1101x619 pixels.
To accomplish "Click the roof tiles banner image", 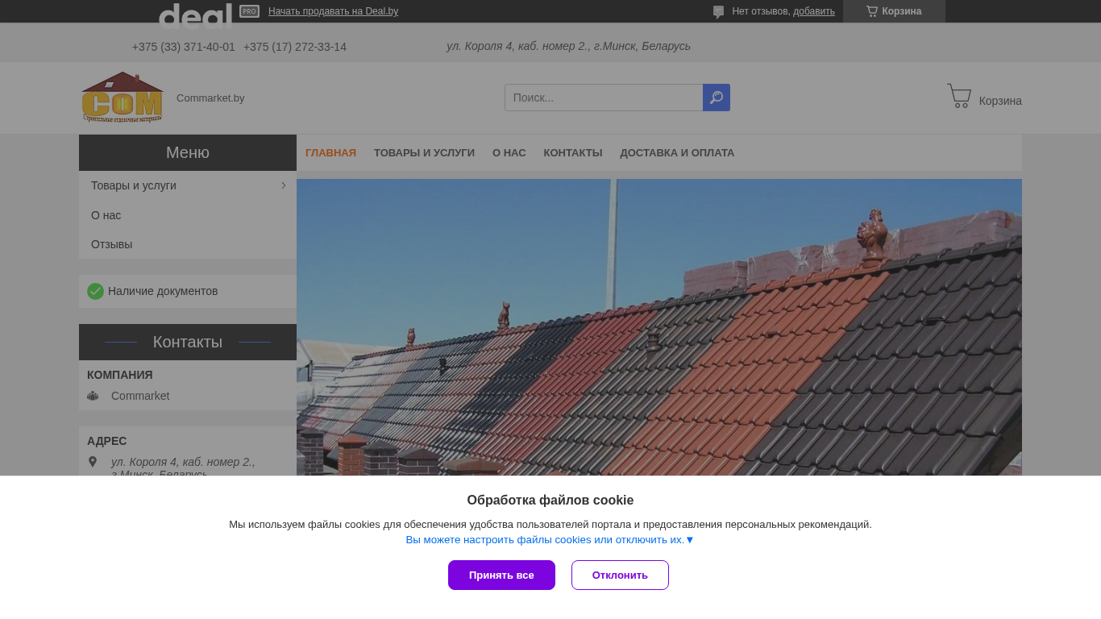I will coord(659,327).
